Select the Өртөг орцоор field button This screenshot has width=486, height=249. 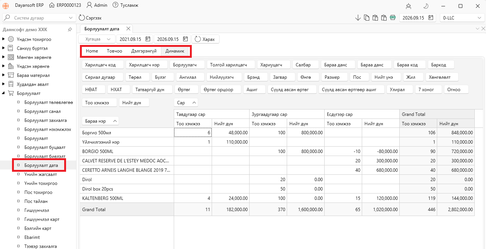pos(221,90)
